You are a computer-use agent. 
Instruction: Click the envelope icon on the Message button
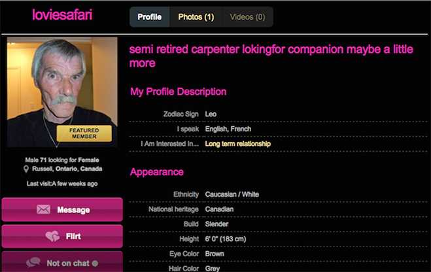(x=43, y=210)
